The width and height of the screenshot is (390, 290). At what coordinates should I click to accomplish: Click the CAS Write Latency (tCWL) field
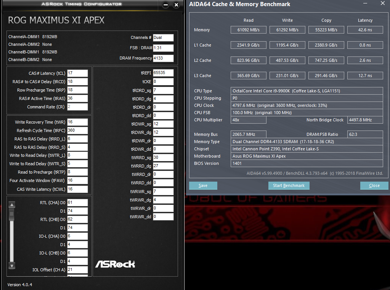tap(77, 189)
